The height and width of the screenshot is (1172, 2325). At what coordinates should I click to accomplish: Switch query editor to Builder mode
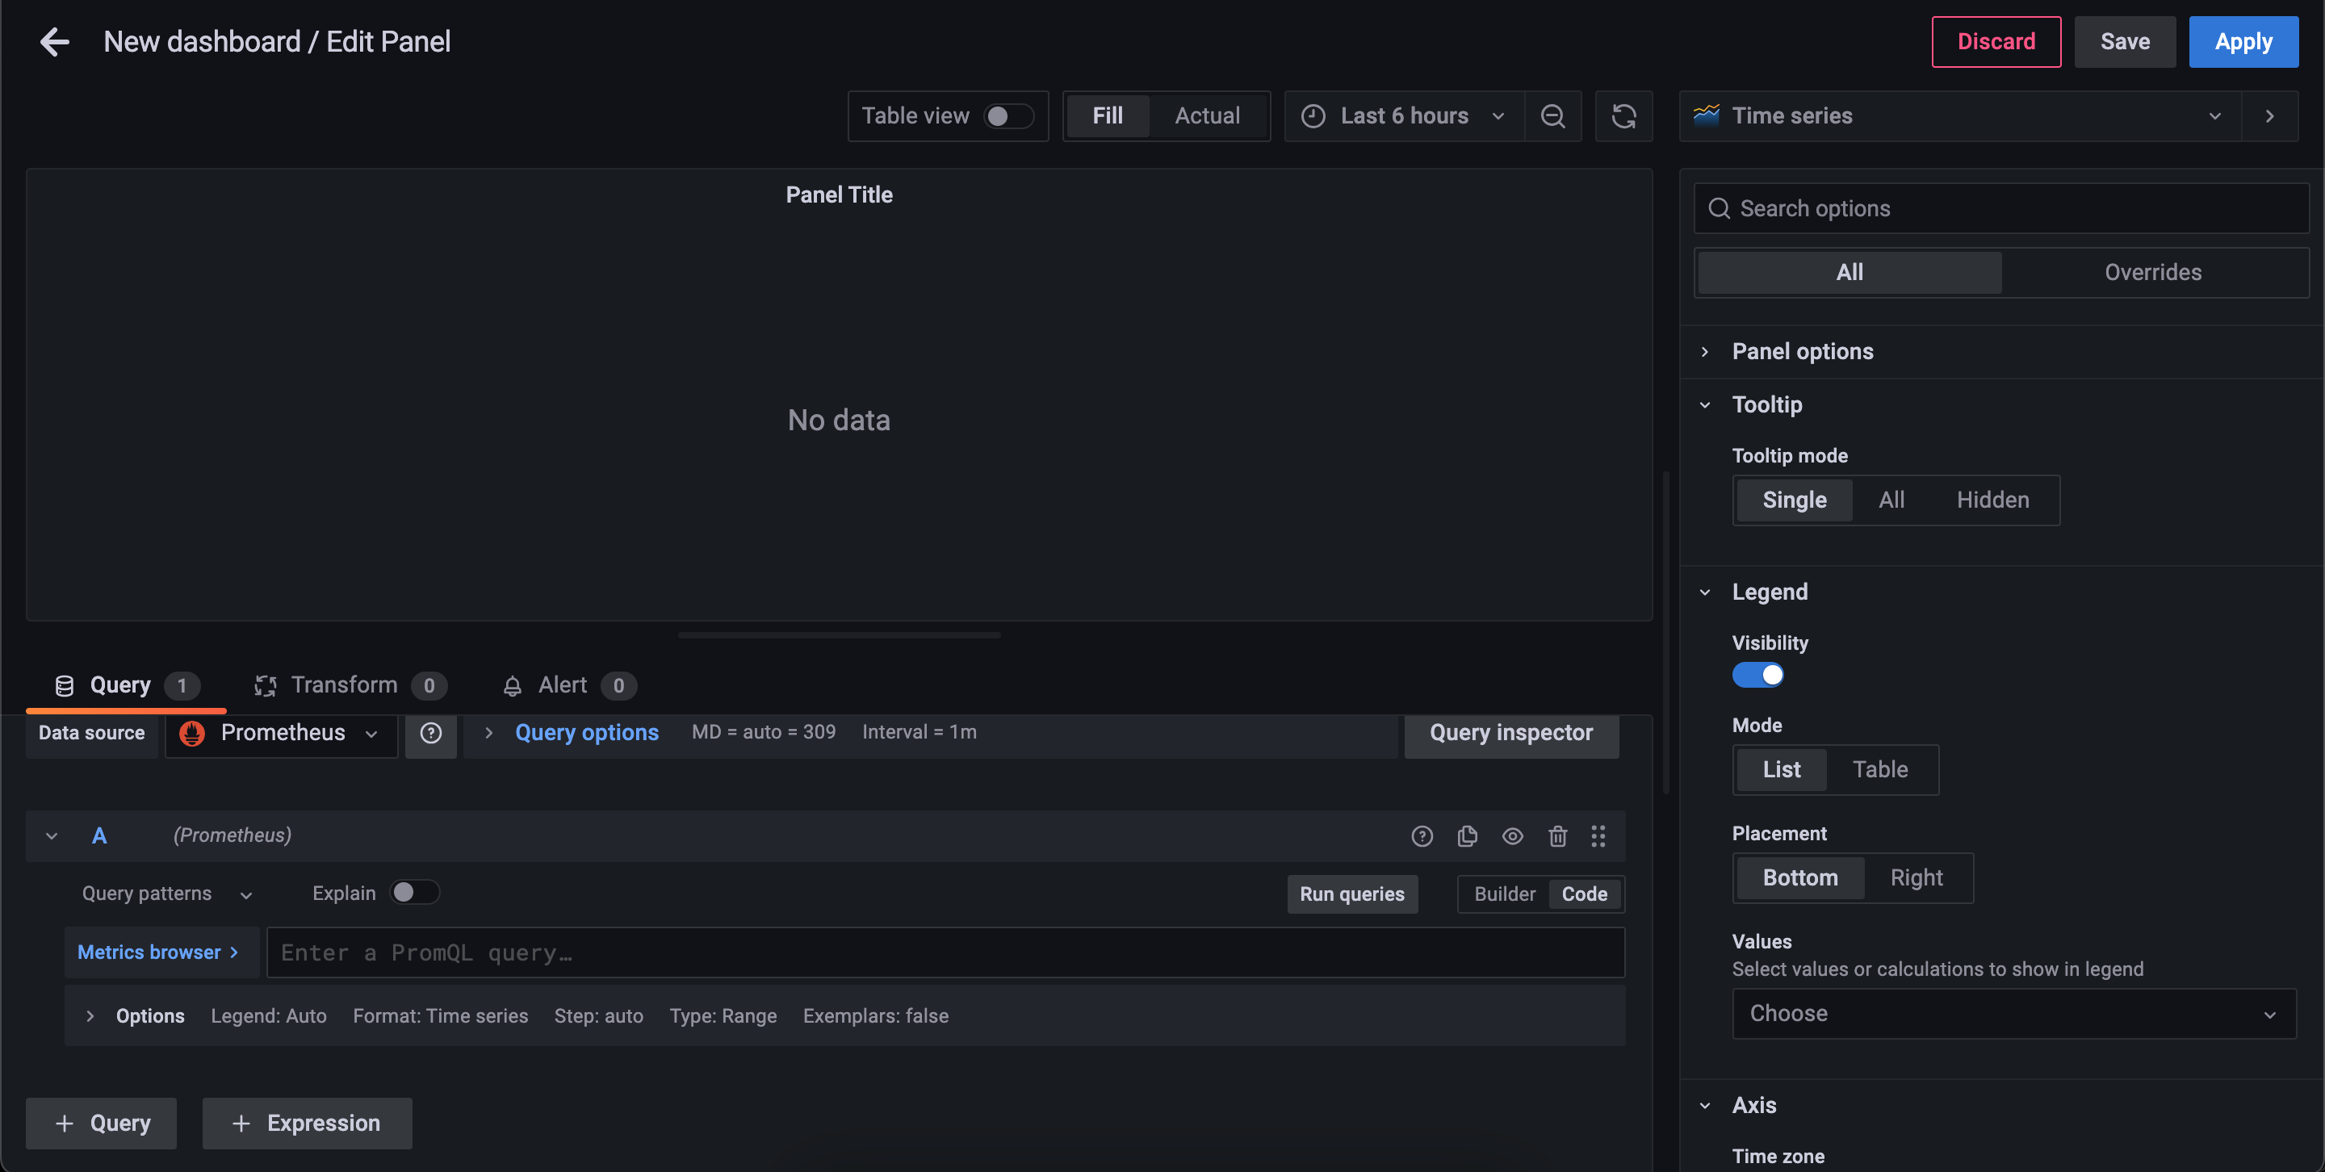1504,894
